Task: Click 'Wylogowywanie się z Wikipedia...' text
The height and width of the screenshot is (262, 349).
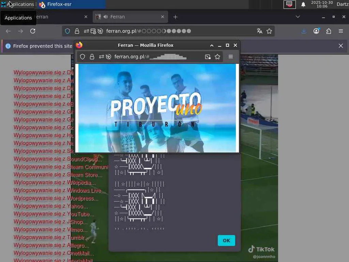Action: 55,183
